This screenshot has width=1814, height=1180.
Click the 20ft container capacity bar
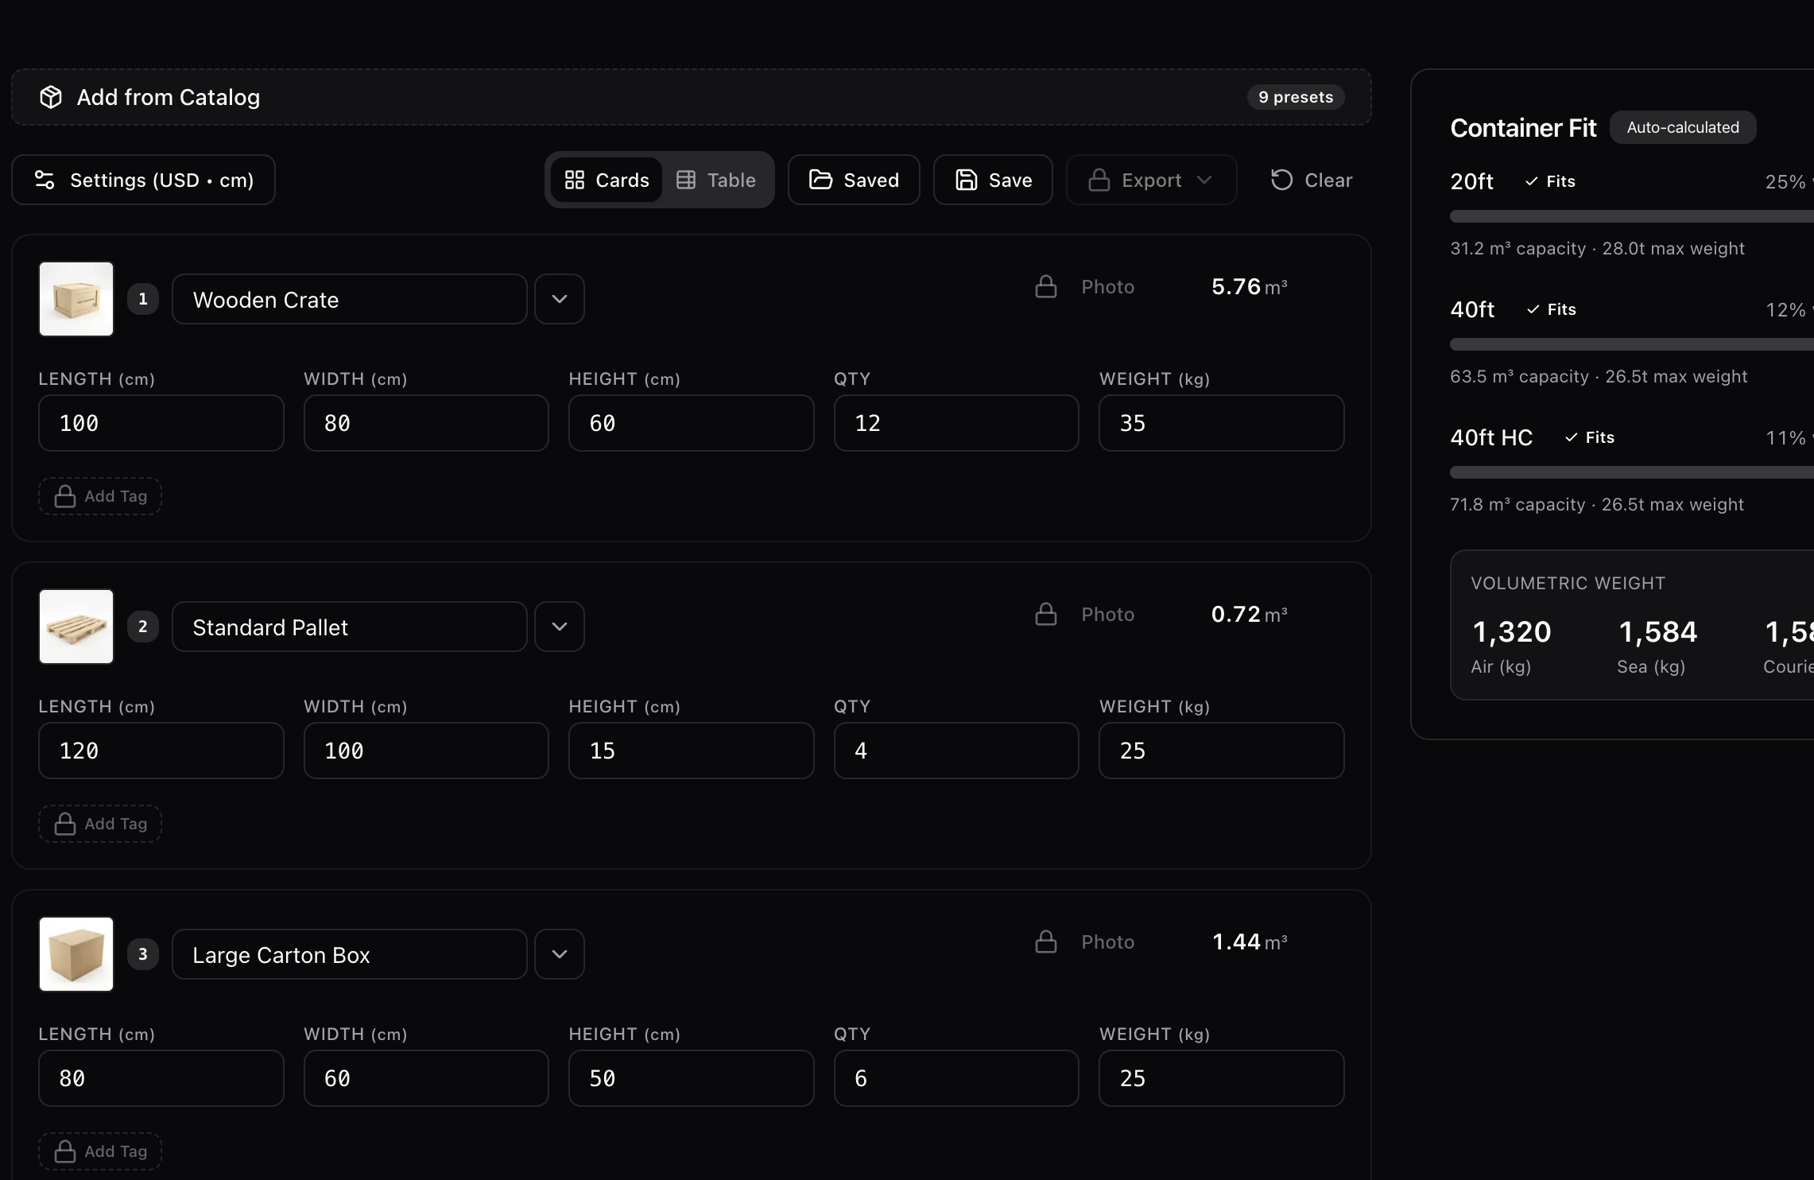[x=1628, y=215]
